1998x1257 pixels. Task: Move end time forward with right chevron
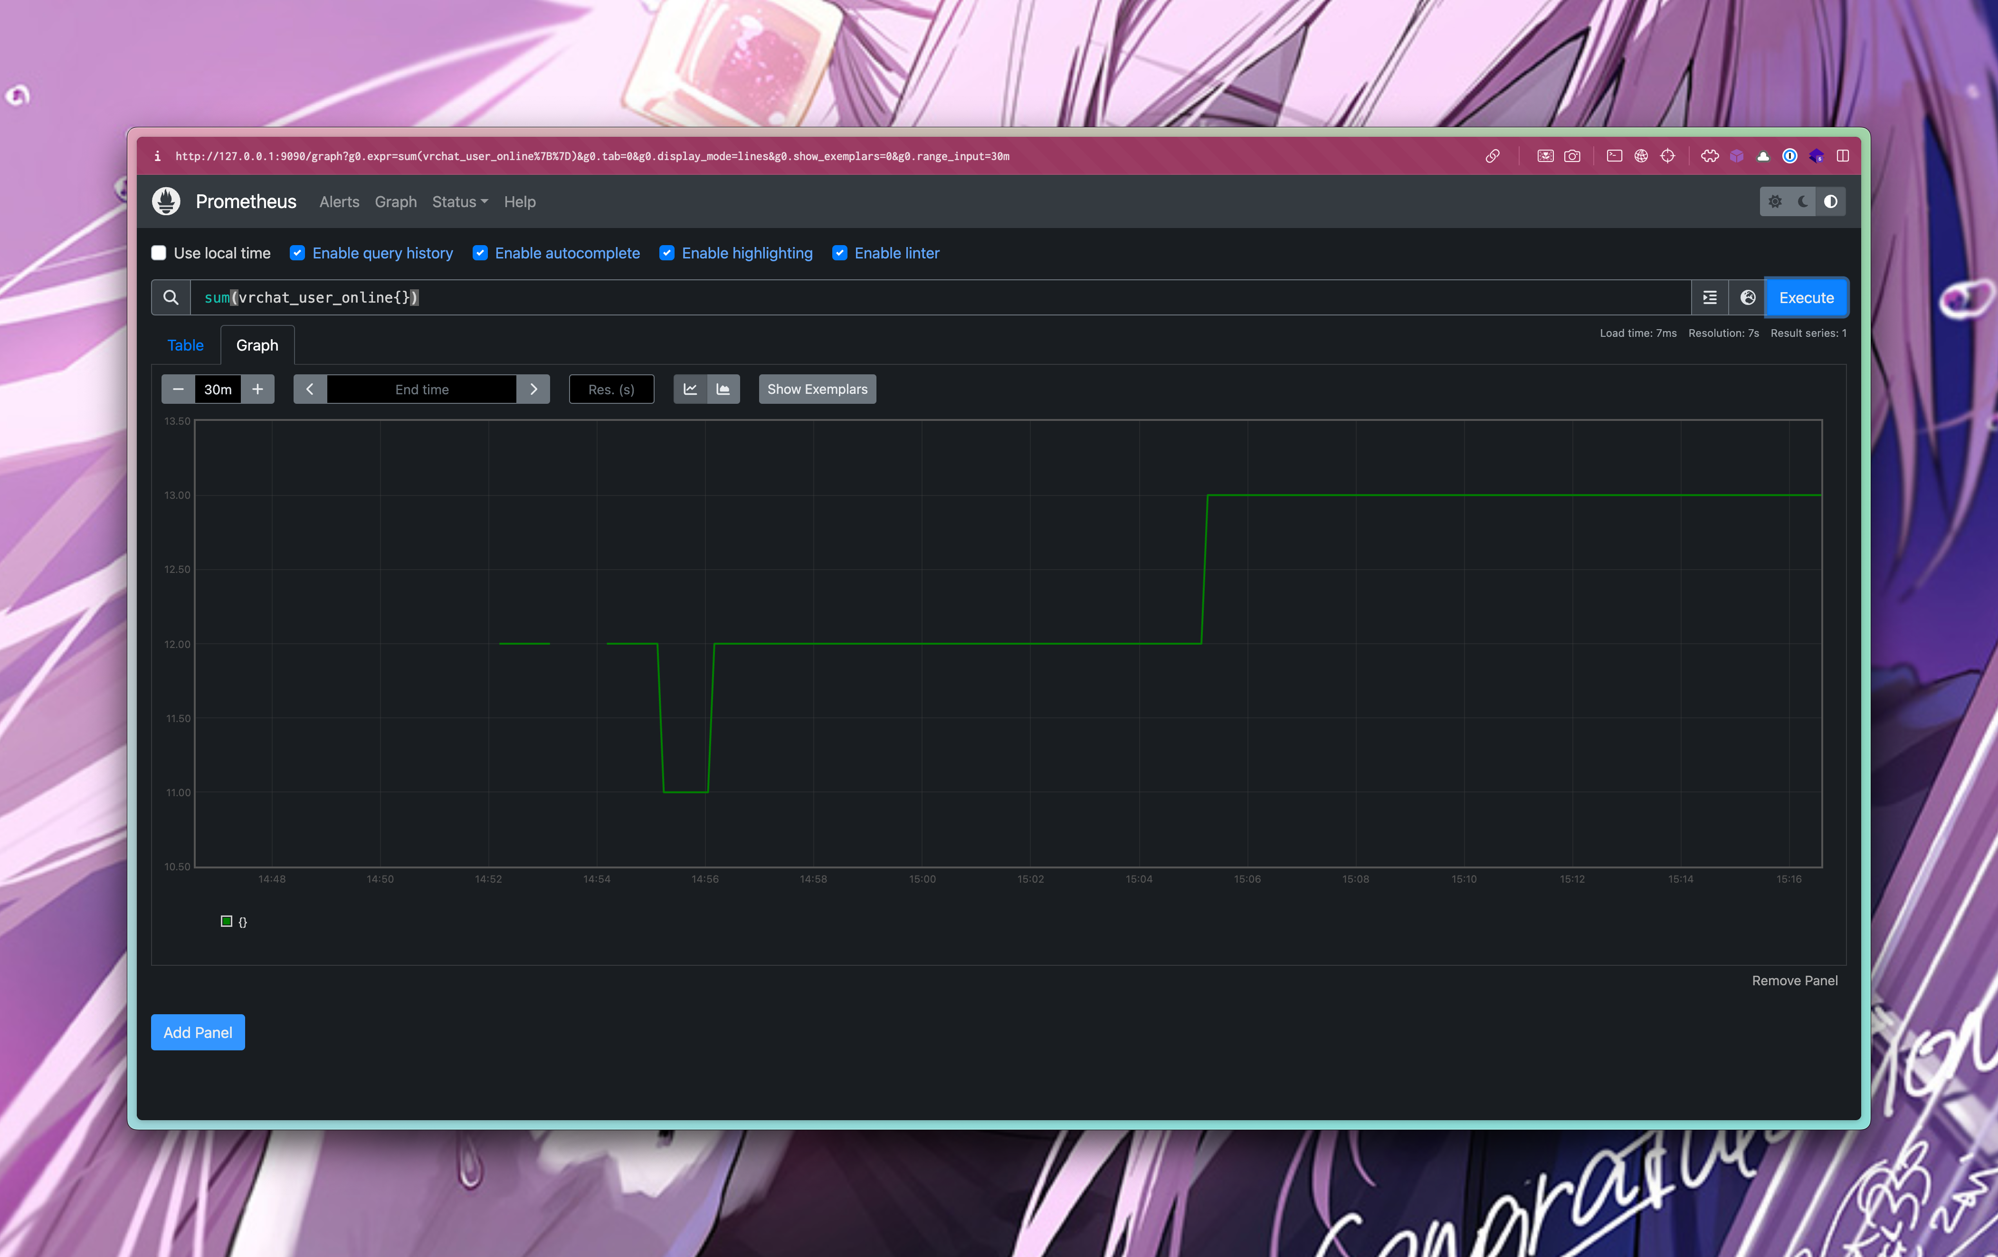pyautogui.click(x=533, y=389)
